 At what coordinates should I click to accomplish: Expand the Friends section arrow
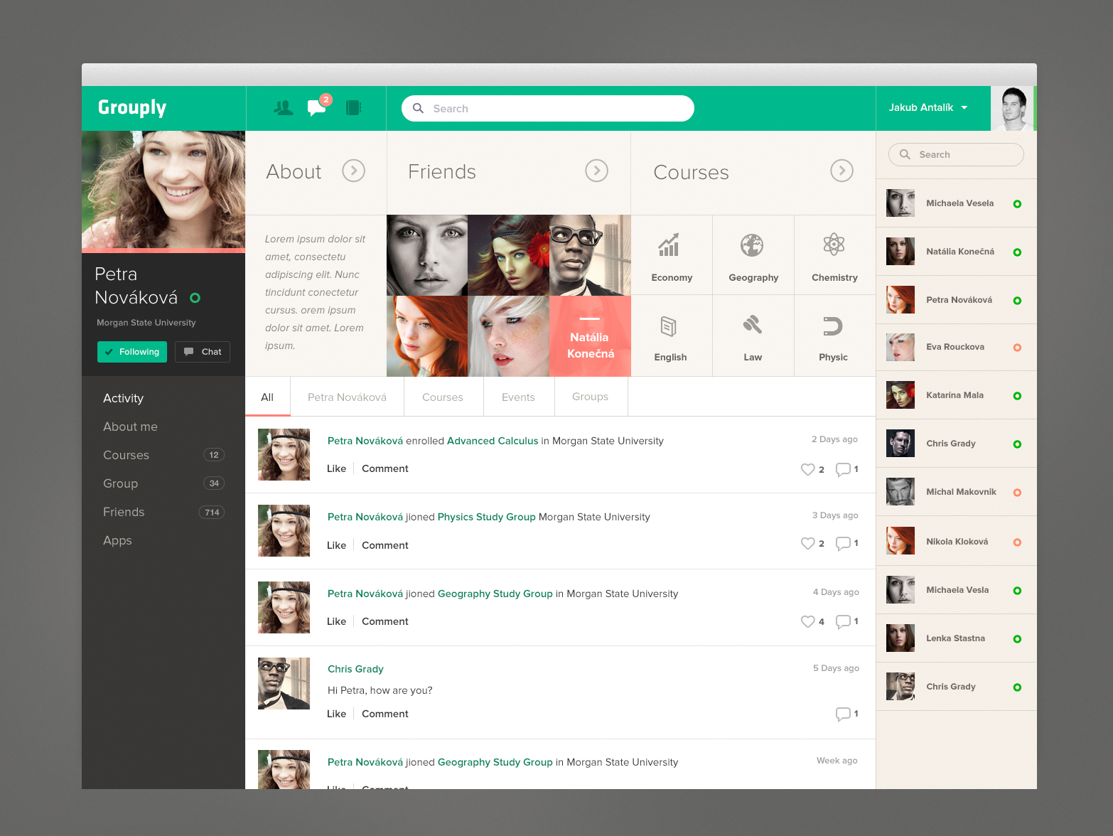[x=596, y=171]
